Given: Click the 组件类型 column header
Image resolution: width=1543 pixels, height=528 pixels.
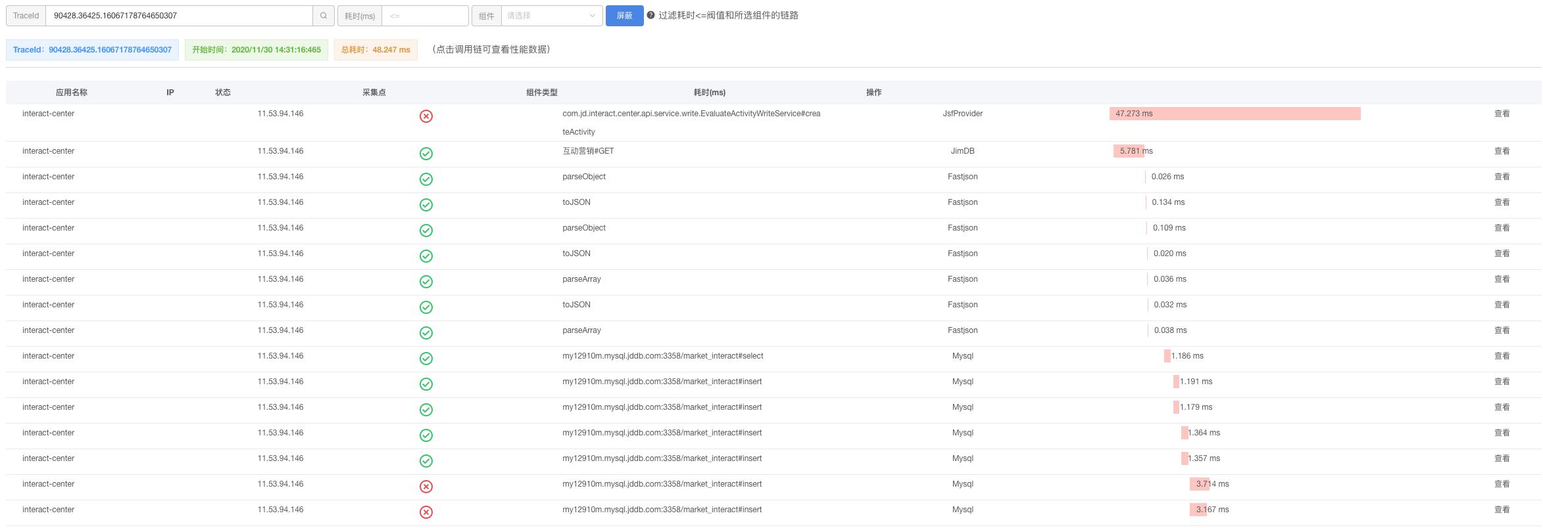Looking at the screenshot, I should click(542, 93).
